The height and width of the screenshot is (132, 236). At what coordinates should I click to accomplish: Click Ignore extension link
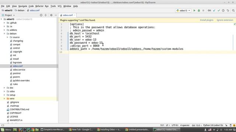[x=225, y=20]
